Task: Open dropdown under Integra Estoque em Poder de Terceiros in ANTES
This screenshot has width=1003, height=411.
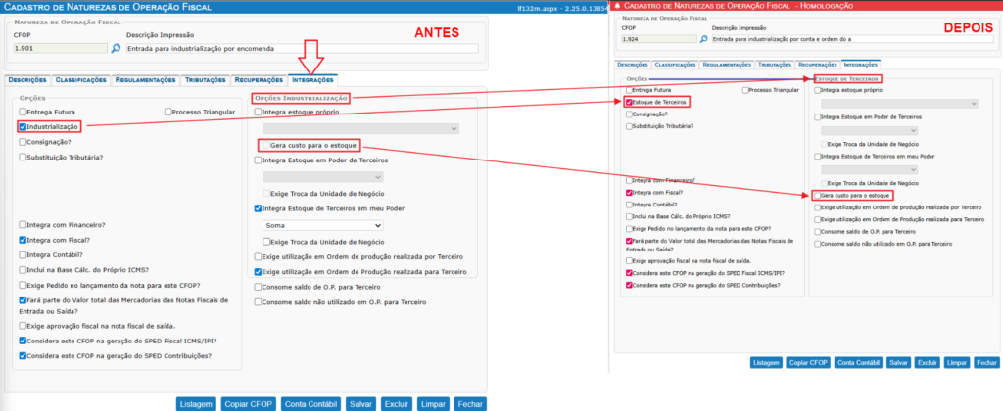Action: pyautogui.click(x=322, y=176)
